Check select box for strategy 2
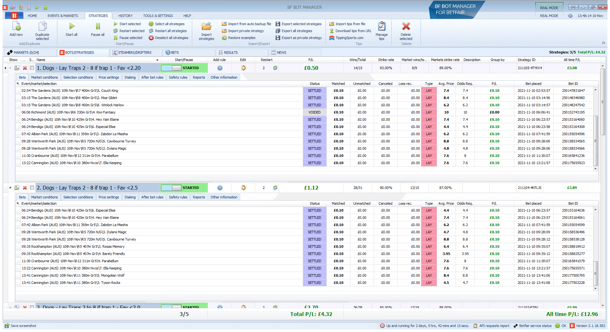 32,188
